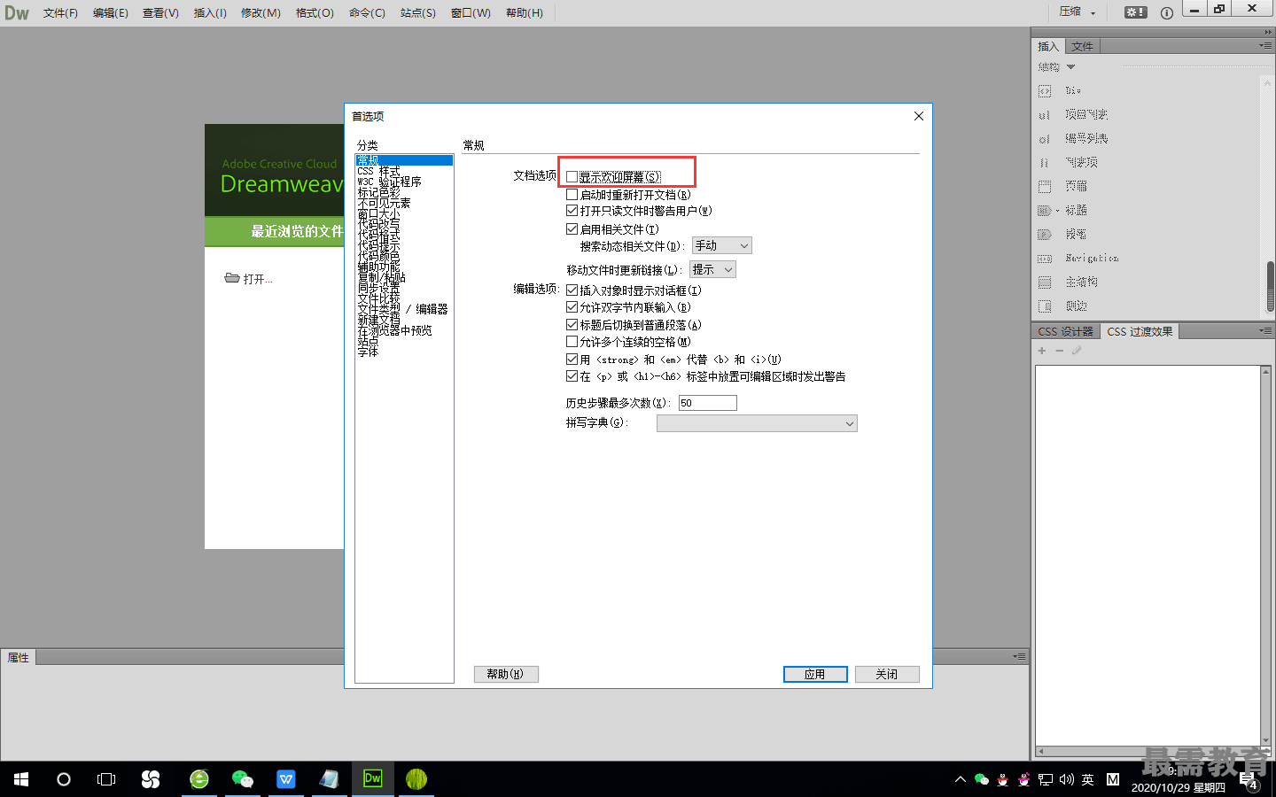Click 打开... link on welcome screen

[258, 279]
